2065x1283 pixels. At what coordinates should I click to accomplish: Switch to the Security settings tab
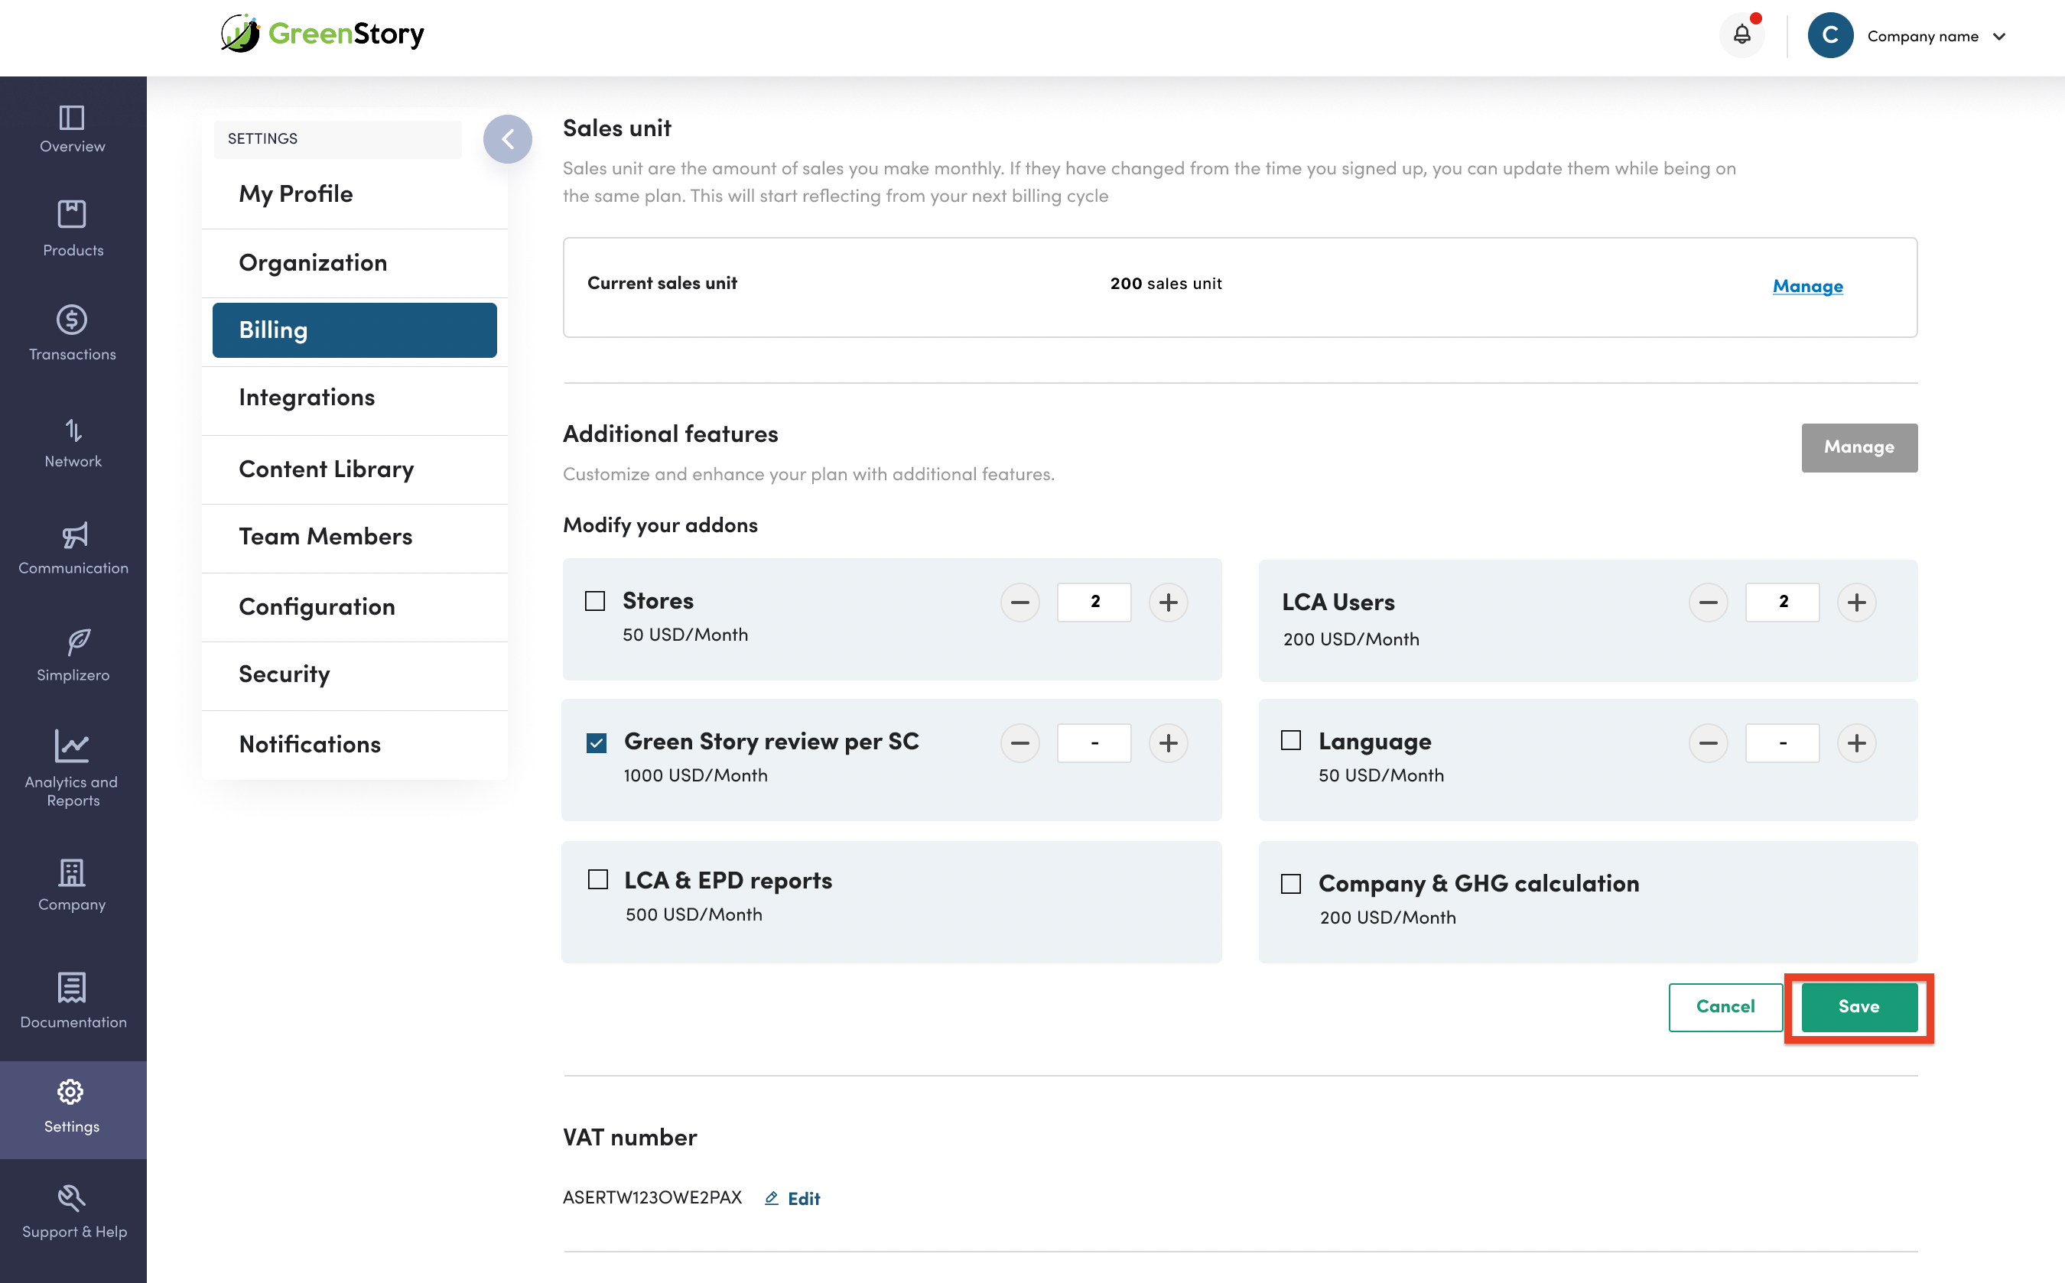284,674
